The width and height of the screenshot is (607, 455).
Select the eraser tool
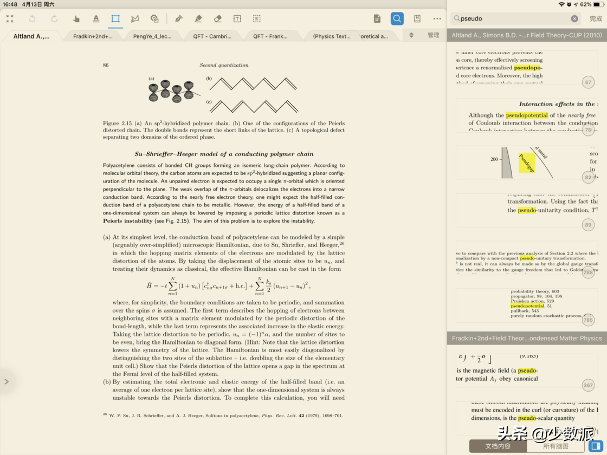217,18
